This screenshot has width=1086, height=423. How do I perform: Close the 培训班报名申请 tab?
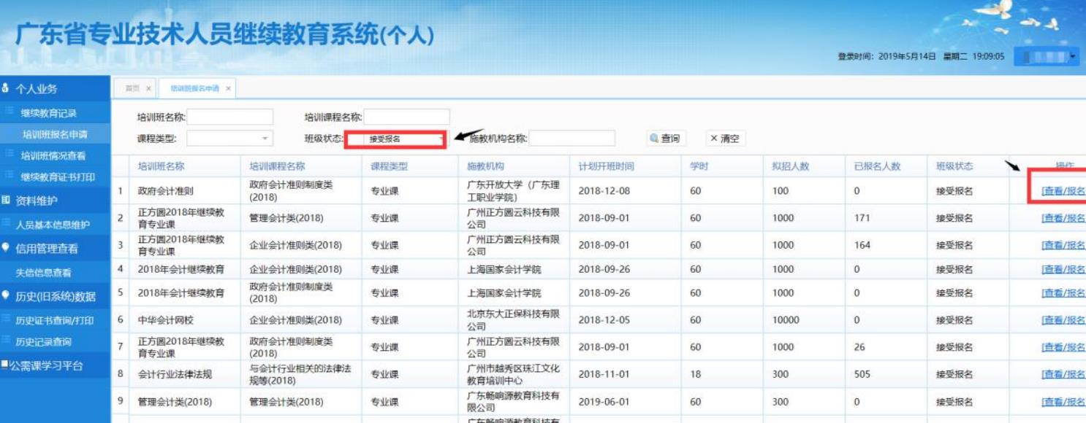(x=228, y=88)
